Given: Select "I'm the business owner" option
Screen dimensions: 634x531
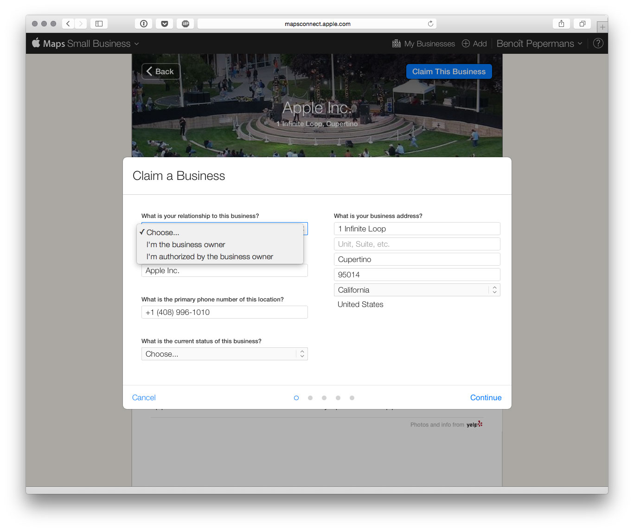Looking at the screenshot, I should pyautogui.click(x=186, y=244).
